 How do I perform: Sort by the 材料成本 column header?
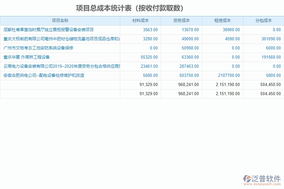[x=140, y=20]
